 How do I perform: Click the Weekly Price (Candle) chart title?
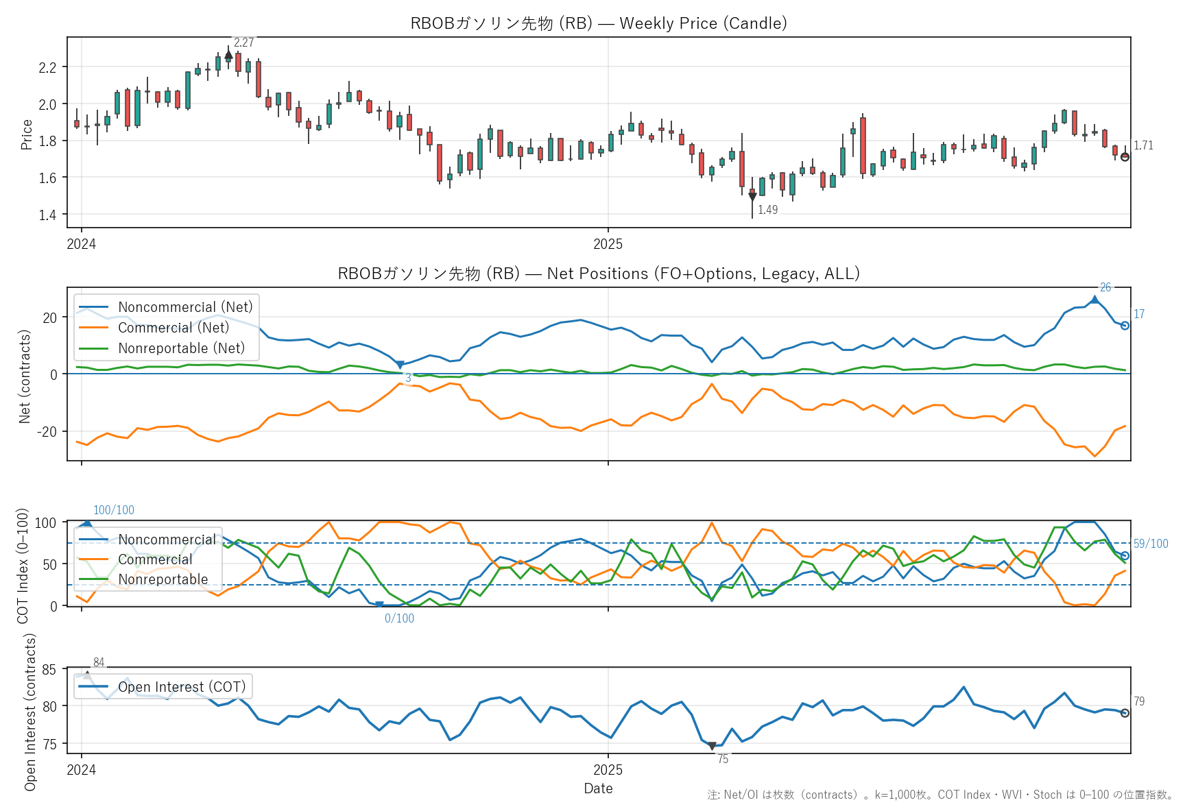point(598,23)
